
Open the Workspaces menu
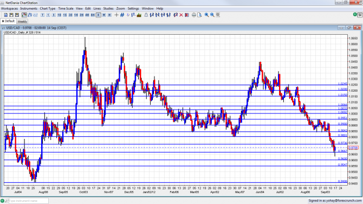click(9, 9)
